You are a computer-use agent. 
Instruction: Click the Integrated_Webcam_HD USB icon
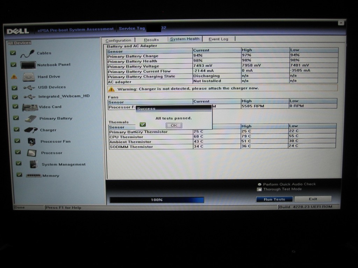(29, 97)
